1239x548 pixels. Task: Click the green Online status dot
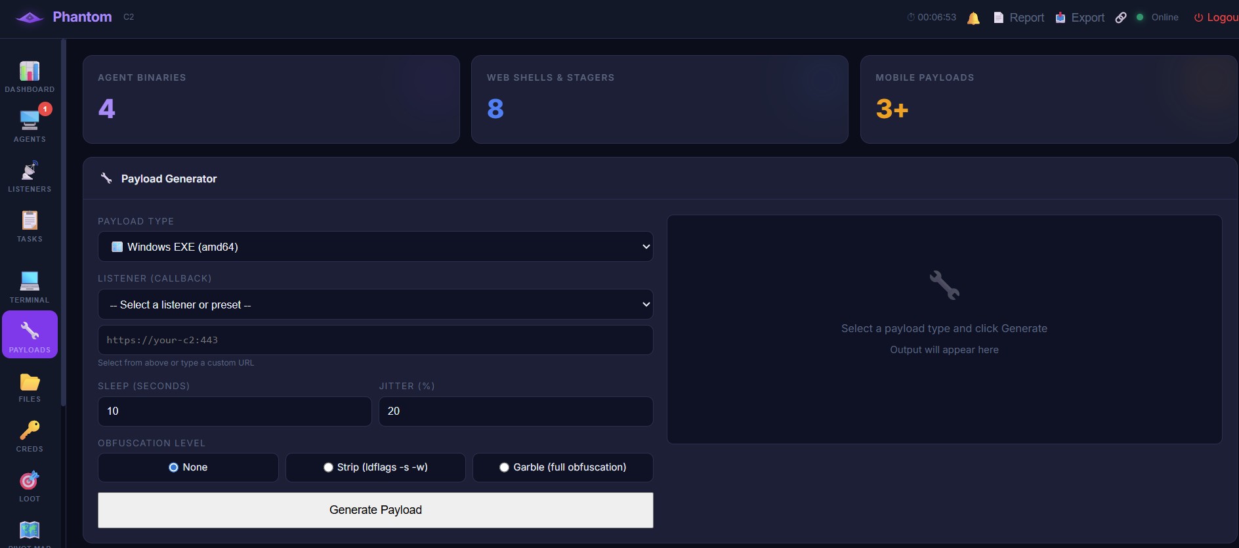tap(1140, 17)
